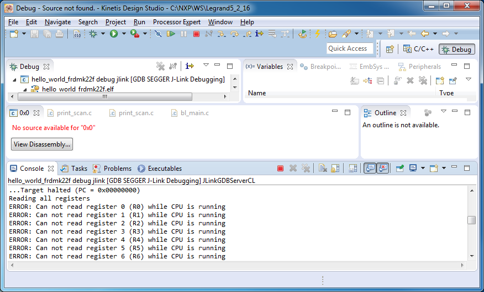Select the Debug perspective button
Viewport: 484px width, 292px height.
tap(457, 49)
